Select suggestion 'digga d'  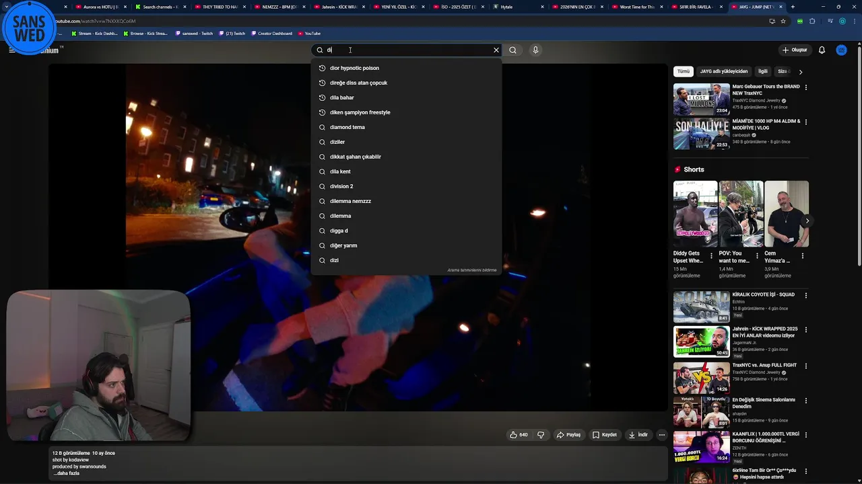click(x=406, y=231)
